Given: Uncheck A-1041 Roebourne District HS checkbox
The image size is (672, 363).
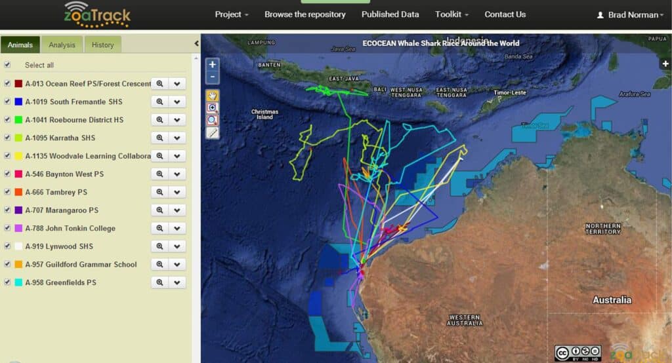Looking at the screenshot, I should click(7, 119).
